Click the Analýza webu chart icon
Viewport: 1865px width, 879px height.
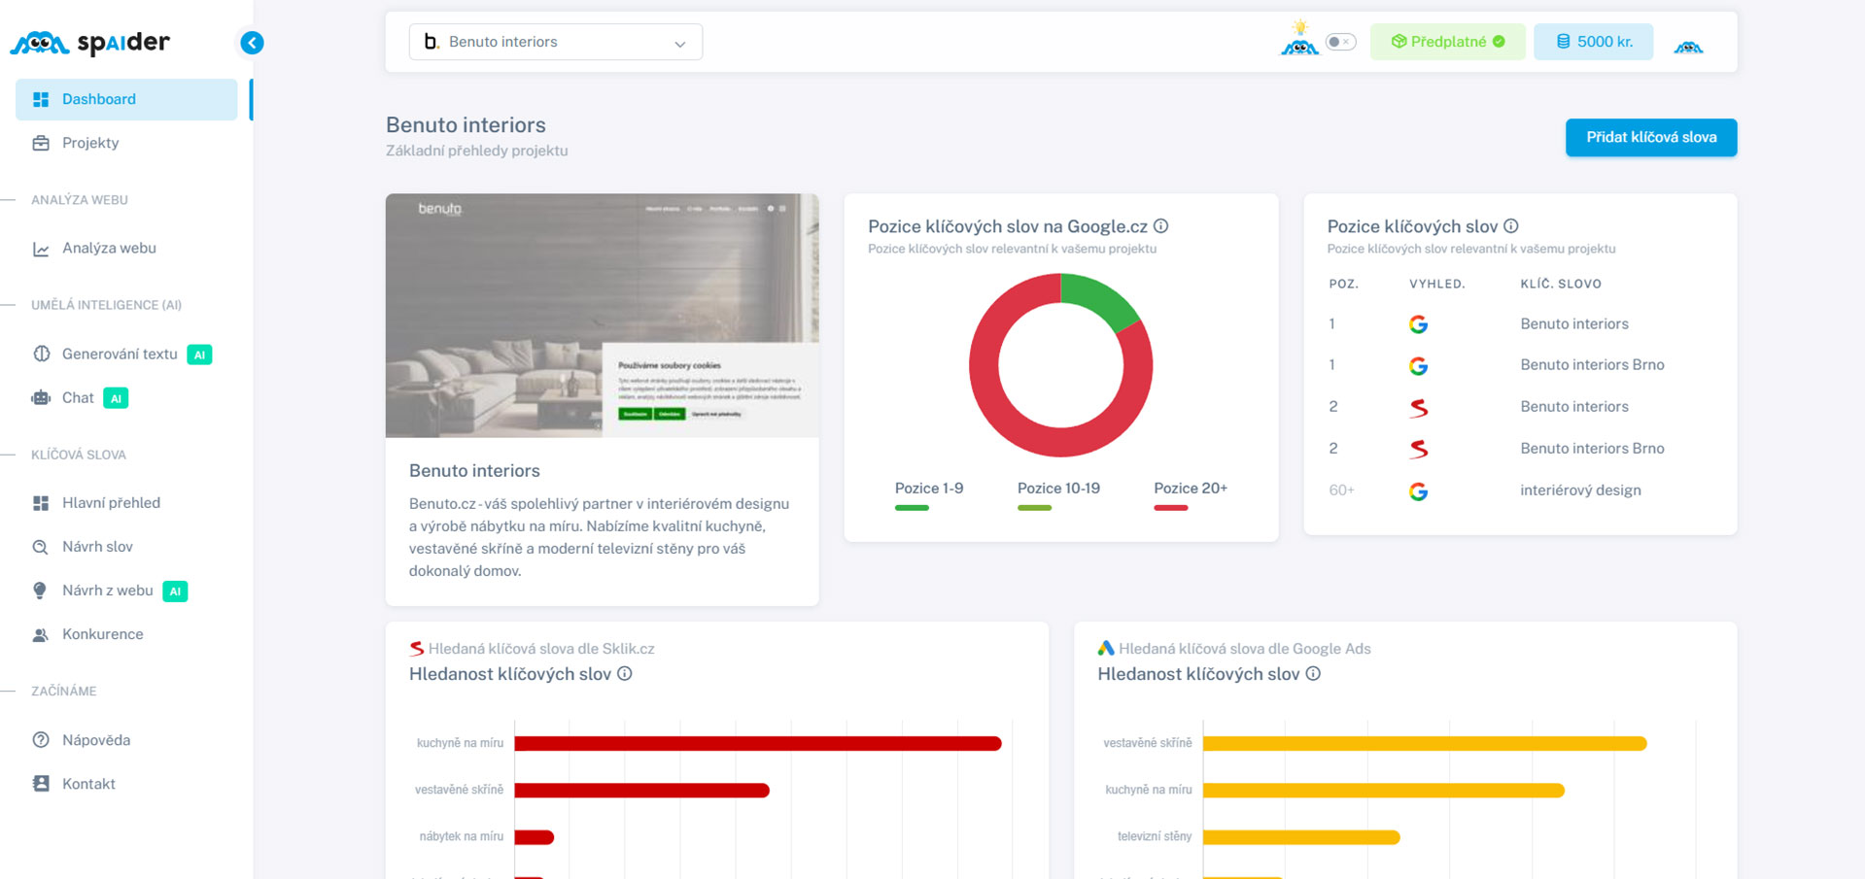(41, 249)
